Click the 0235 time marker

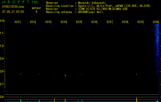pos(79,22)
